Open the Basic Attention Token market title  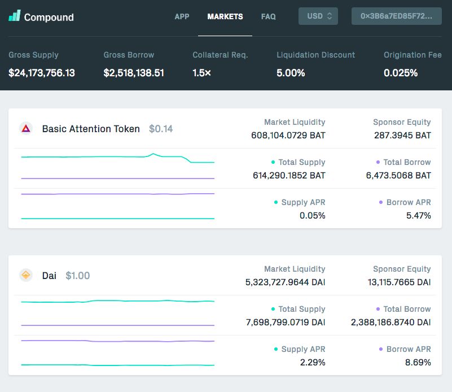[91, 129]
